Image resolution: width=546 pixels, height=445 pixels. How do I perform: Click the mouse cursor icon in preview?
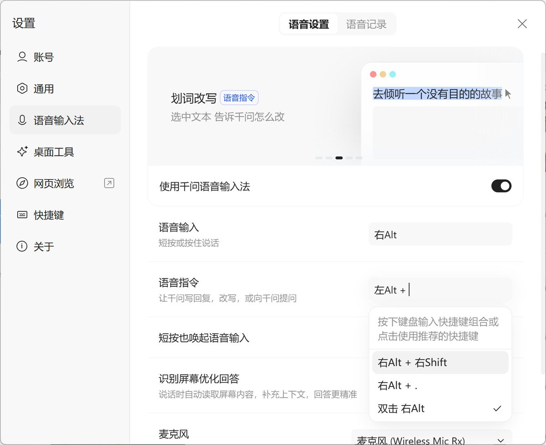click(x=508, y=94)
